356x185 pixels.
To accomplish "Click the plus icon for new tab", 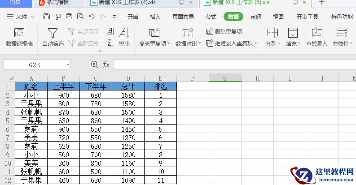I will click(321, 2).
